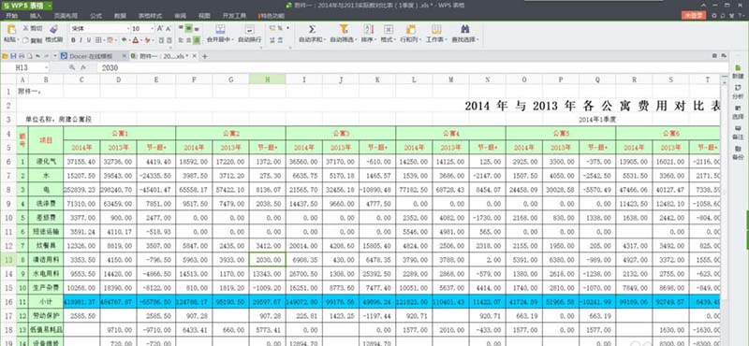The image size is (749, 346).
Task: Click the fill color bucket button
Action: click(110, 40)
